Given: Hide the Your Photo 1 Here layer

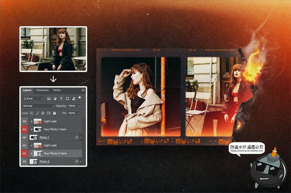Looking at the screenshot, I should 24,129.
